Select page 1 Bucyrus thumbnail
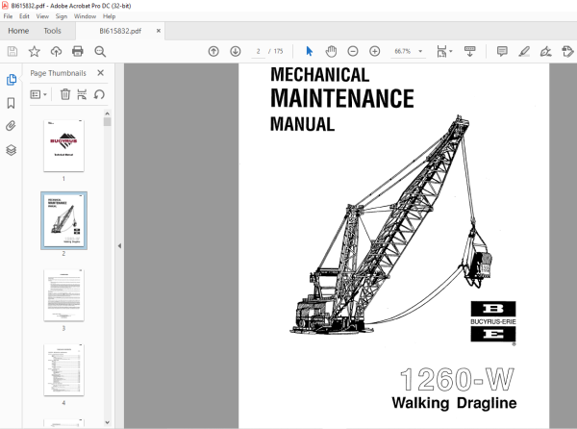Viewport: 577px width, 429px height. point(63,145)
